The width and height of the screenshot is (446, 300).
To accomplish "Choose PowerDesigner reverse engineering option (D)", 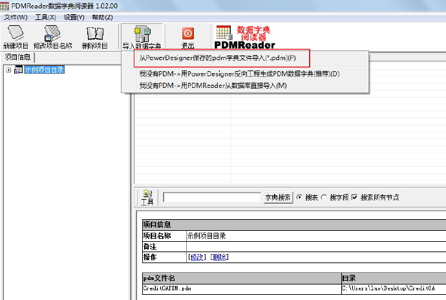I will tap(239, 74).
